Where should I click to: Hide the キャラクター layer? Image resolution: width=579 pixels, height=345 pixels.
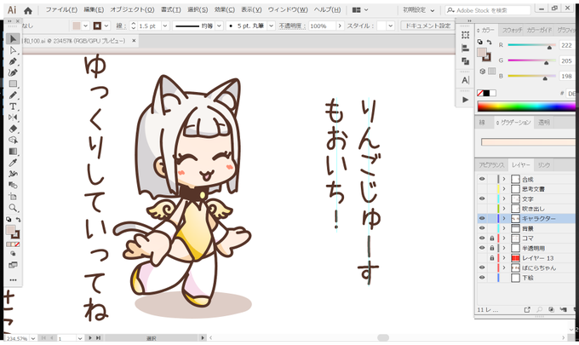(x=482, y=219)
